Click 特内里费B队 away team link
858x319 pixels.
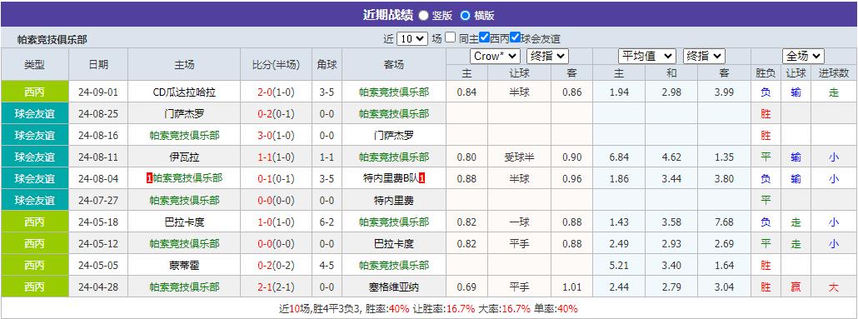pyautogui.click(x=391, y=178)
